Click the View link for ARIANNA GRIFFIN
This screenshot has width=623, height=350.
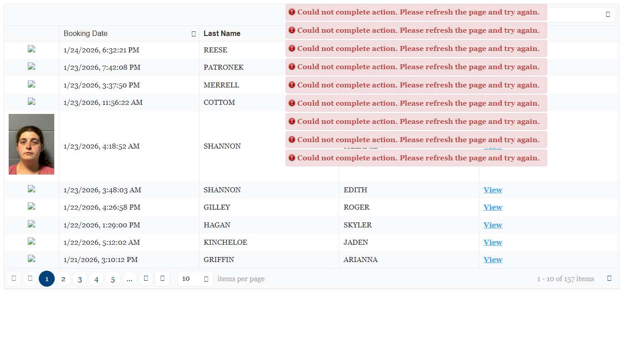point(493,260)
